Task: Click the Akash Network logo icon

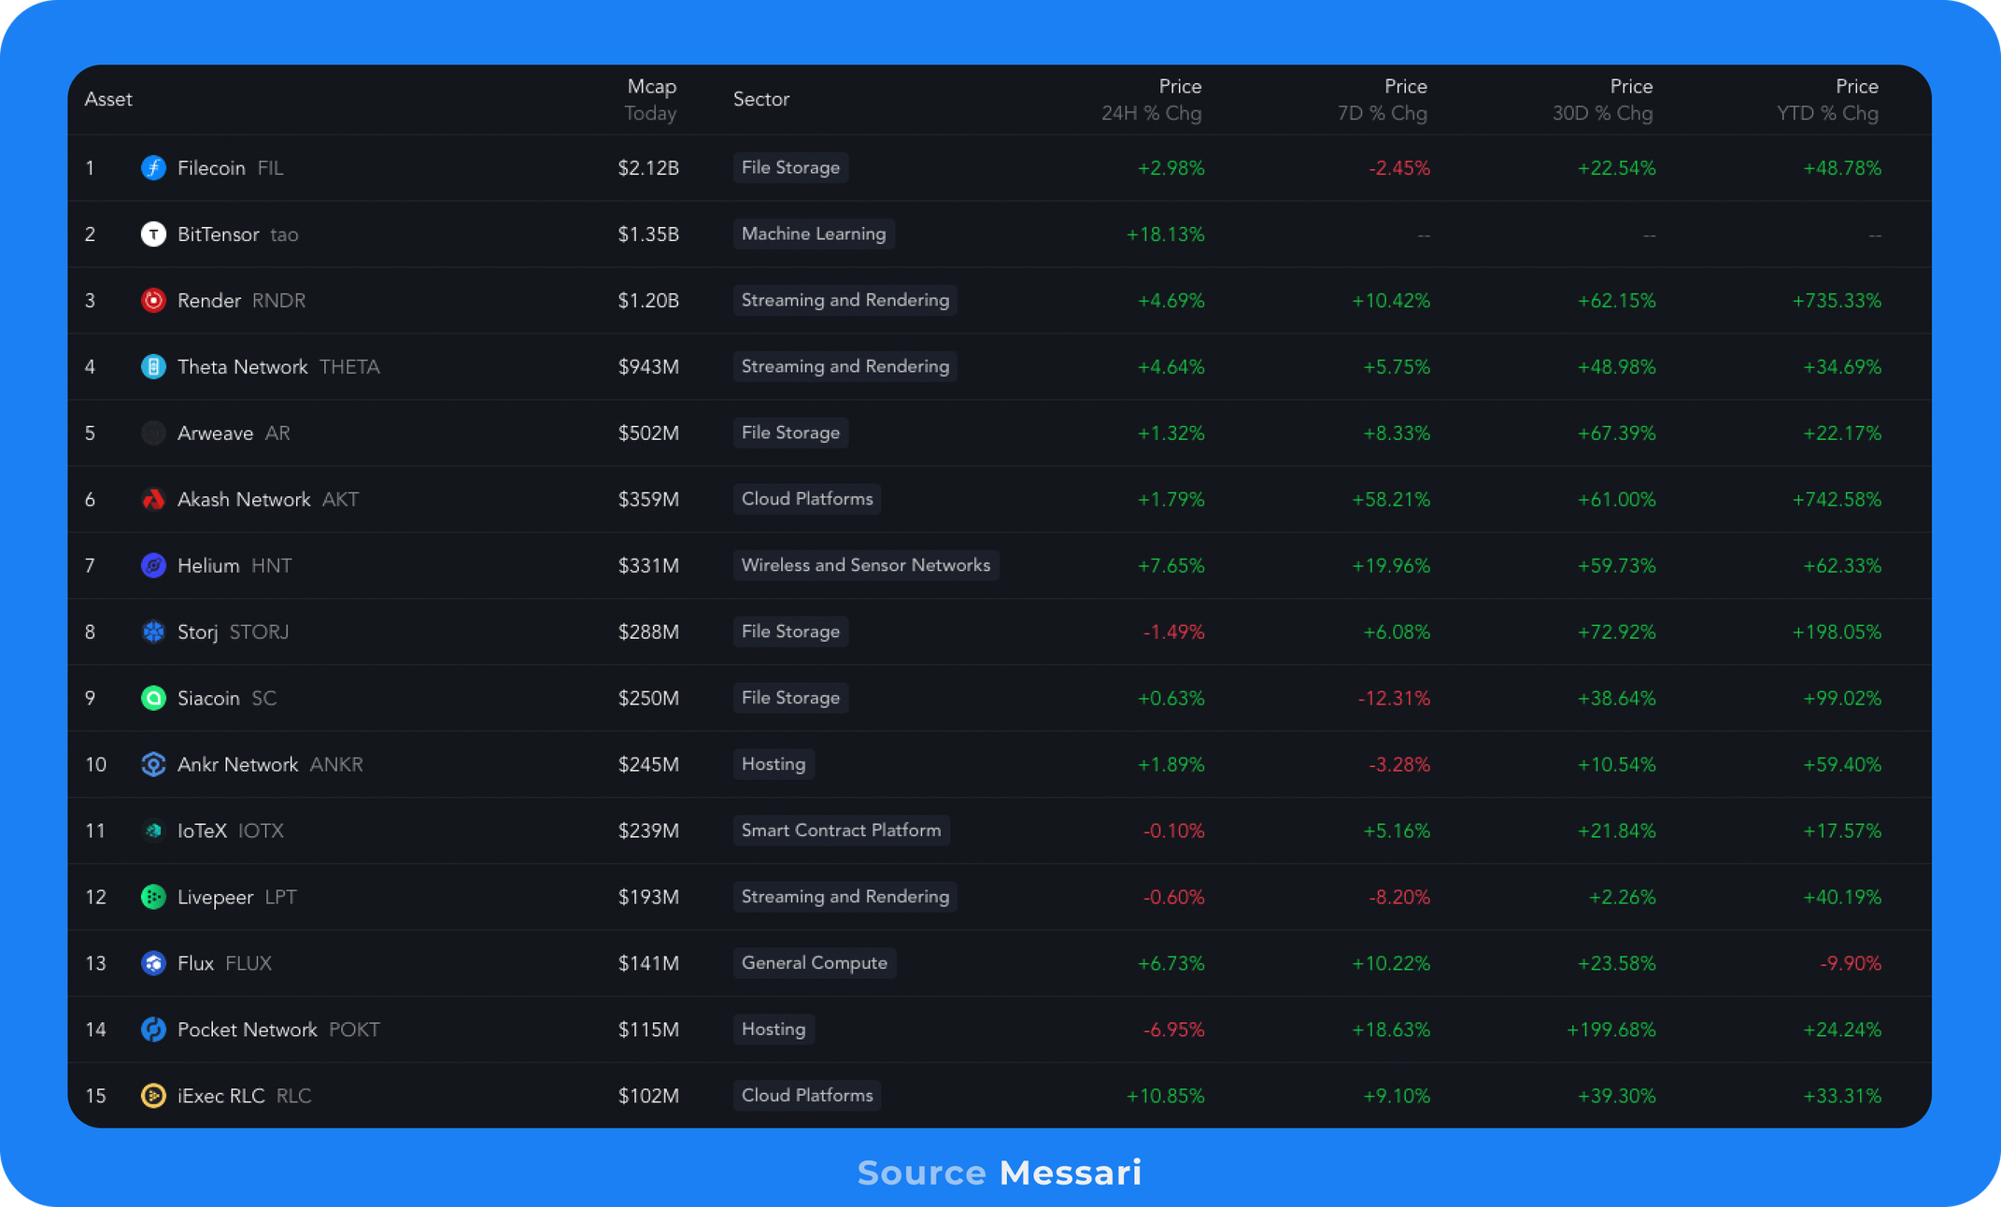Action: (153, 500)
